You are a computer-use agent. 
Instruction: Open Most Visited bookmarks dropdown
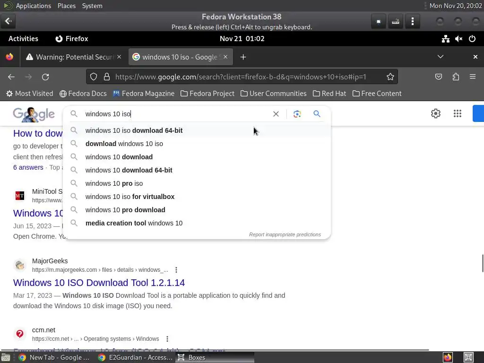coord(30,94)
